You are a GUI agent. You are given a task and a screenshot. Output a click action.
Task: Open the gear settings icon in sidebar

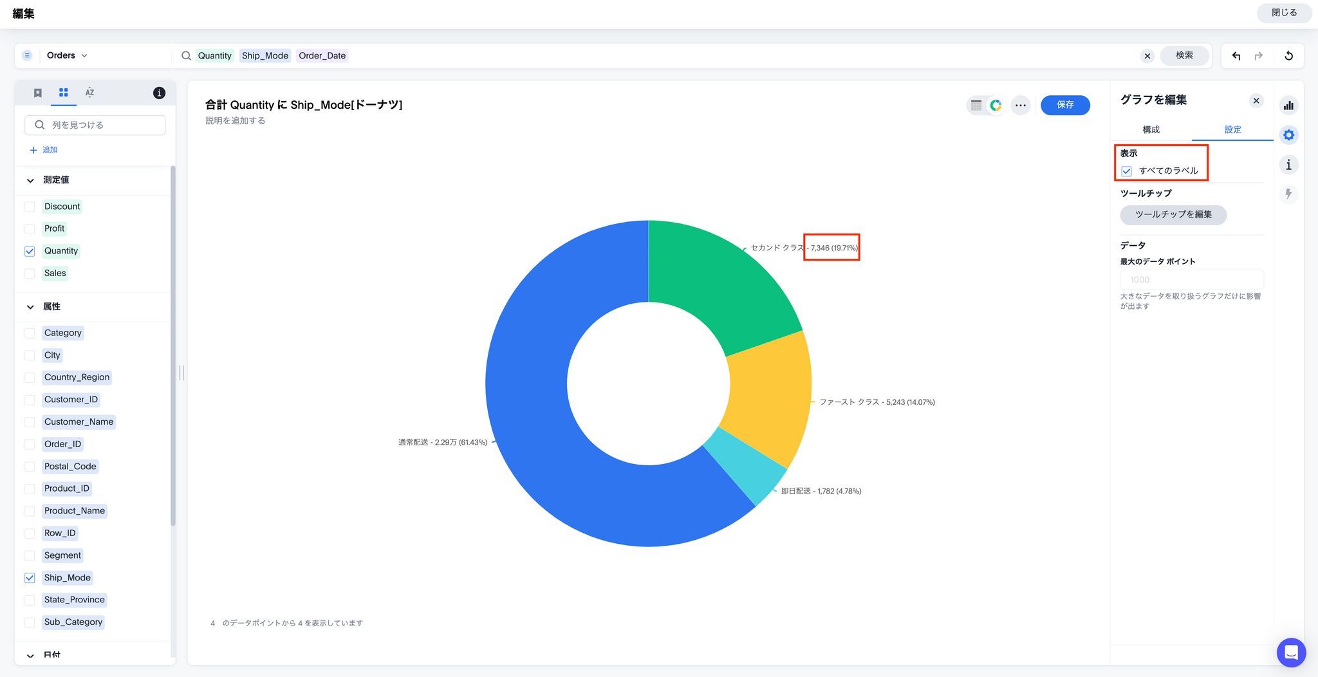[1288, 135]
